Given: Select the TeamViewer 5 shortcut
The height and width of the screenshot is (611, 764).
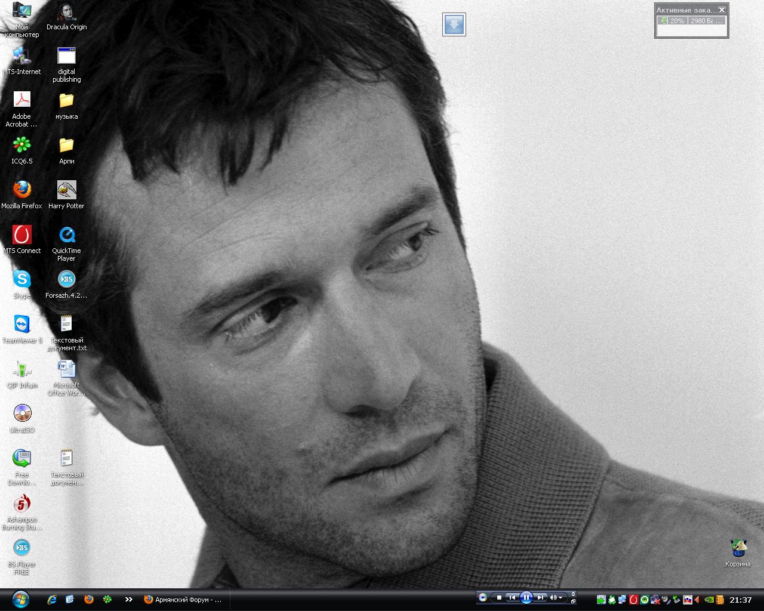Looking at the screenshot, I should tap(21, 324).
